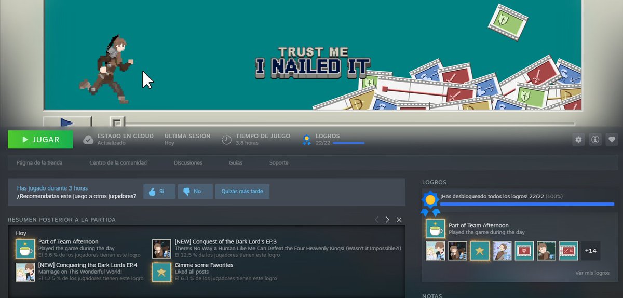Image resolution: width=623 pixels, height=298 pixels.
Task: Click the ESTADO EN CLOUD Actualizado entry
Action: point(125,139)
